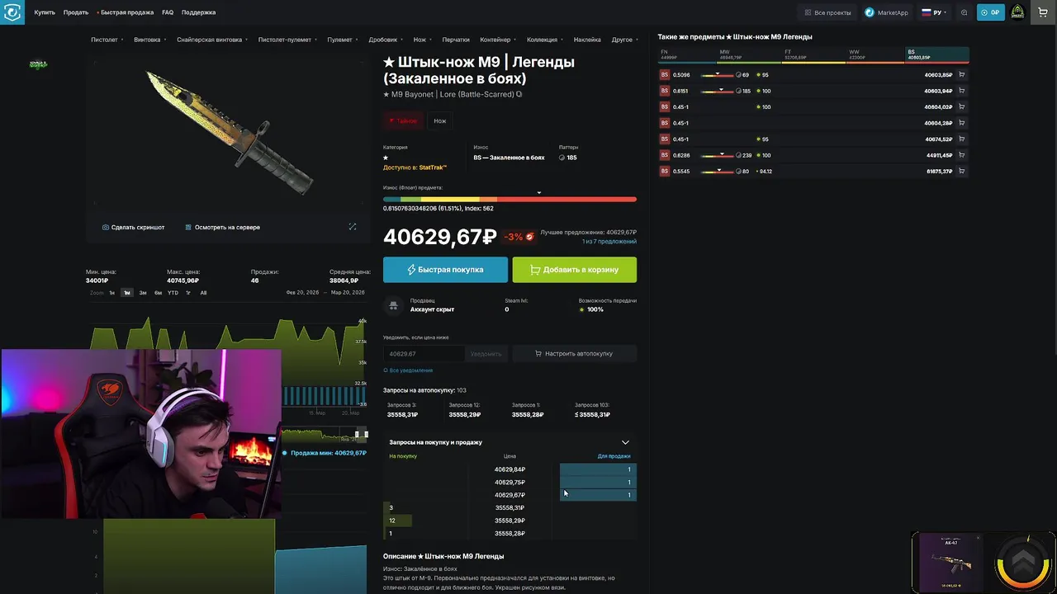Click the Быстрая покупка button
The height and width of the screenshot is (594, 1057).
(x=445, y=270)
